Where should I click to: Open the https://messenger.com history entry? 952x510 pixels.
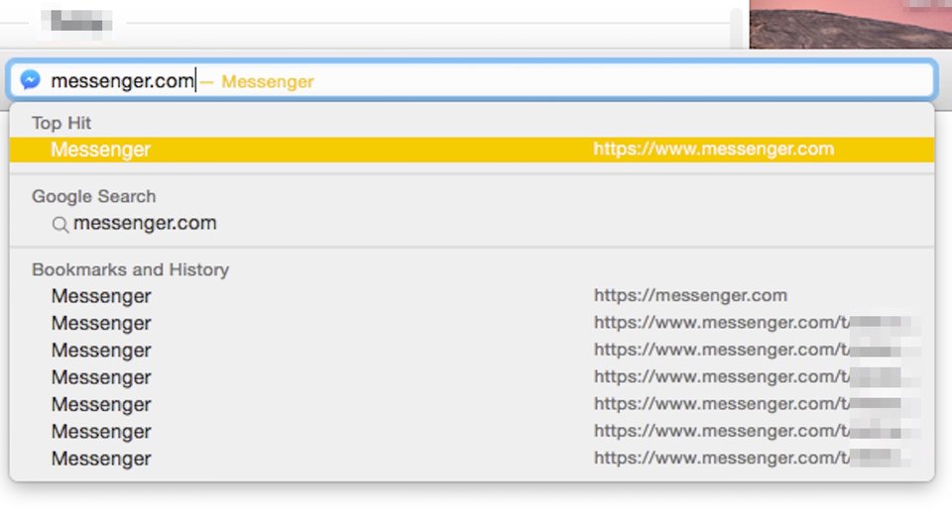690,295
